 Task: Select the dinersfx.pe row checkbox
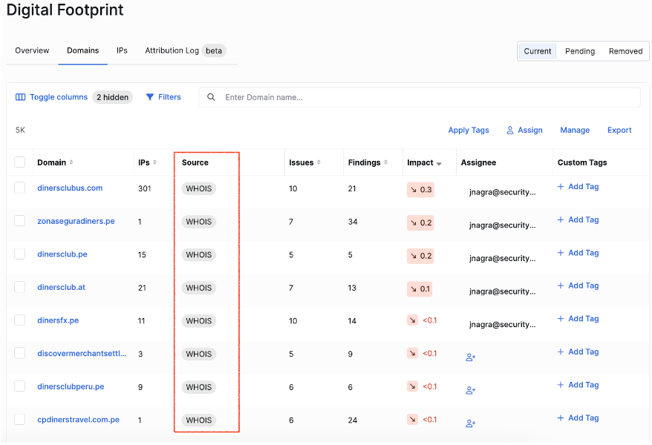pos(19,320)
